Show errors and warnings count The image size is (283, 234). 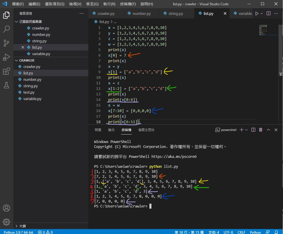[45, 232]
